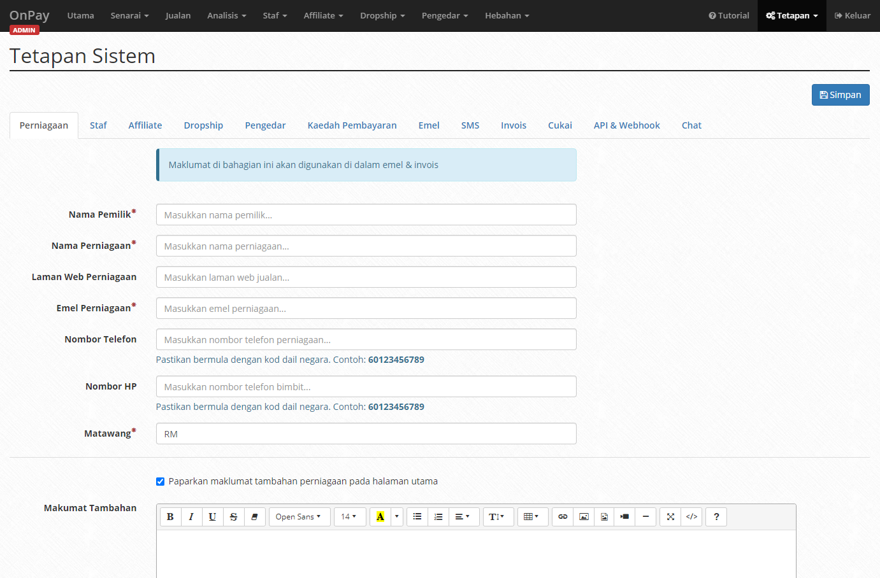The height and width of the screenshot is (578, 880).
Task: Insert a link with the chain icon
Action: [563, 517]
